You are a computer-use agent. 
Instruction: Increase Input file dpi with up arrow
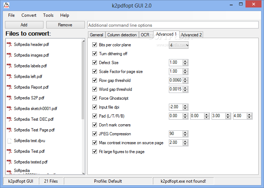coord(185,106)
